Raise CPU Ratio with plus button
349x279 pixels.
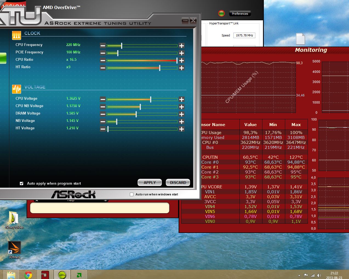click(x=181, y=60)
